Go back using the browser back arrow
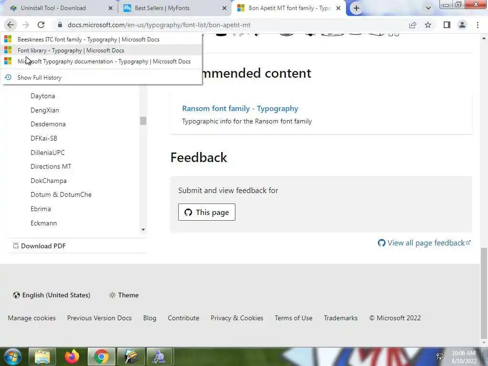This screenshot has width=488, height=366. tap(10, 25)
